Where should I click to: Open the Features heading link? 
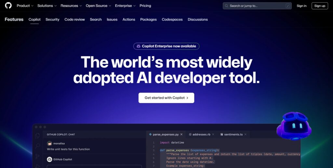[14, 19]
